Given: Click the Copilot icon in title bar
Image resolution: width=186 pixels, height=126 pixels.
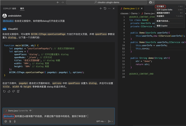Looking at the screenshot, I should coord(150,2).
